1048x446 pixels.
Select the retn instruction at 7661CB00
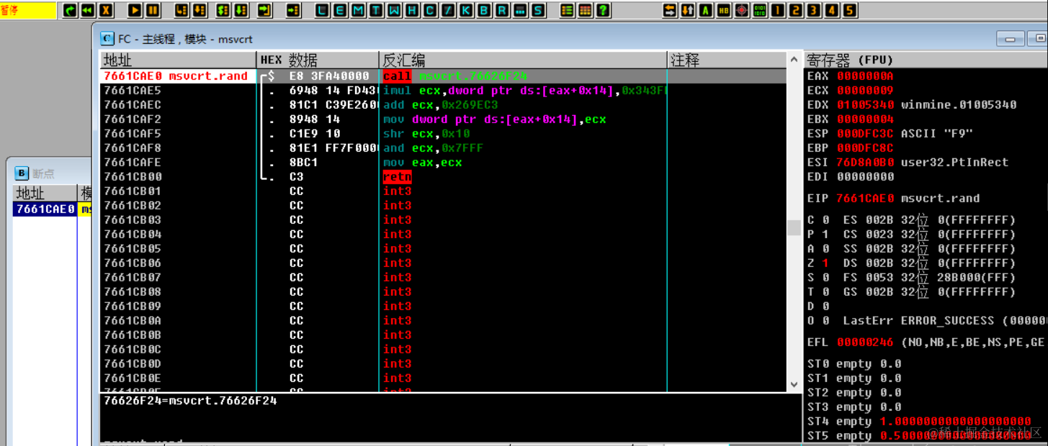397,177
